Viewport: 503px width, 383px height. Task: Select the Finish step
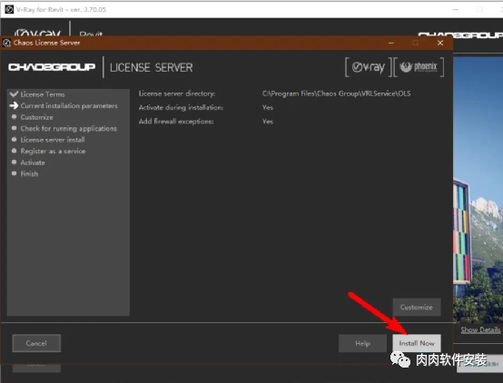click(29, 174)
